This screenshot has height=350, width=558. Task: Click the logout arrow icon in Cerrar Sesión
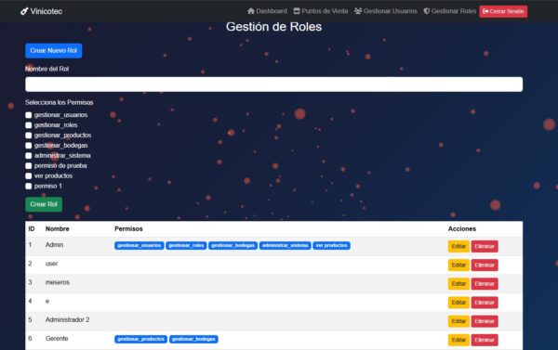tap(485, 11)
